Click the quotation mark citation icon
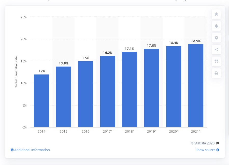This screenshot has height=165, width=229. pyautogui.click(x=216, y=61)
